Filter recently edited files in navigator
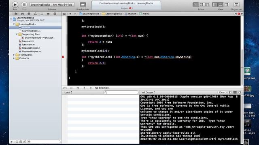The height and width of the screenshot is (145, 259). 17,142
